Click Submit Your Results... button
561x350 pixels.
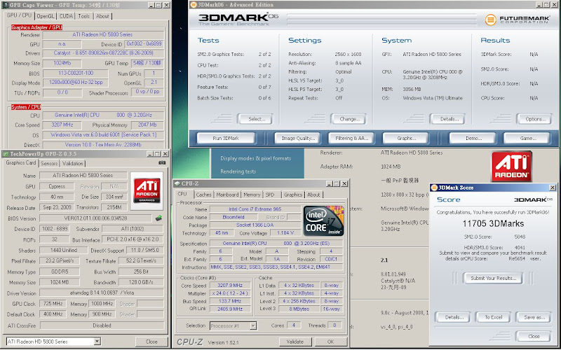[493, 278]
